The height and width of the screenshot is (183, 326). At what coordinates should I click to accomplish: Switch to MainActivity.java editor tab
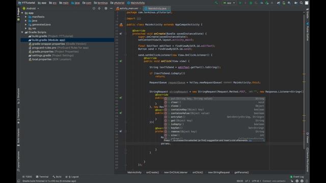click(157, 8)
